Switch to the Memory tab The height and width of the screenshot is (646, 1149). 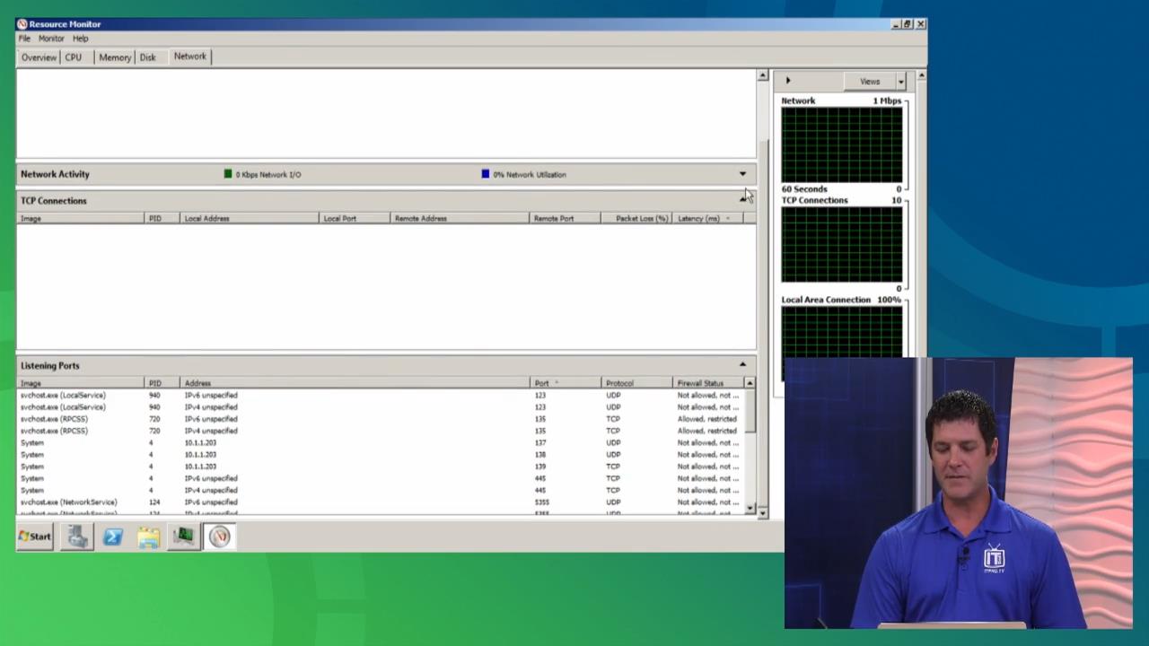click(115, 57)
